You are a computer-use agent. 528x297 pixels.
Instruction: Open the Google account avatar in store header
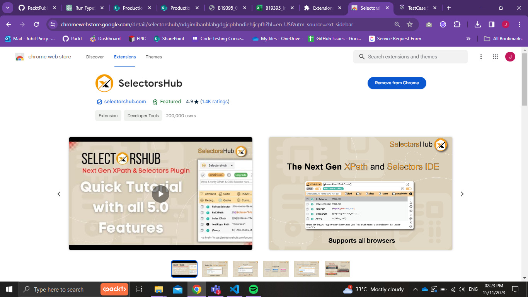(510, 57)
